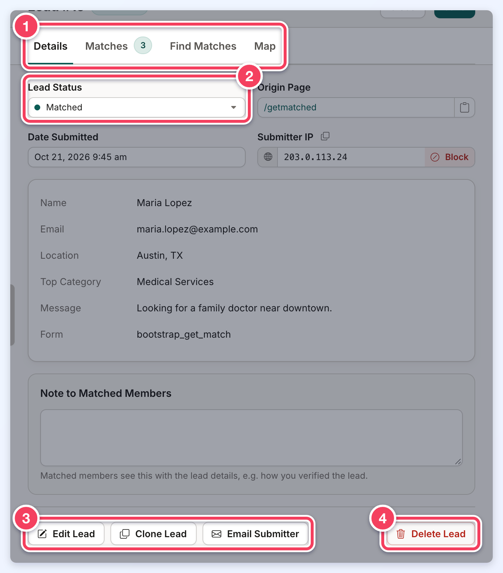Click the Edit Lead button

pos(67,534)
